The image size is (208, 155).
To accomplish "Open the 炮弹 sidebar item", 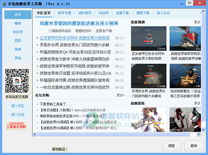I will tap(18, 49).
